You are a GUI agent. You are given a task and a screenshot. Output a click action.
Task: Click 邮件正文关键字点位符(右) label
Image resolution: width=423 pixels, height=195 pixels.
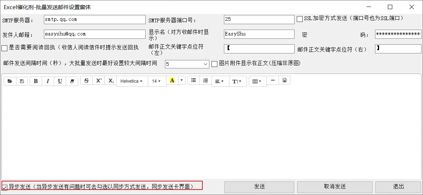point(332,50)
